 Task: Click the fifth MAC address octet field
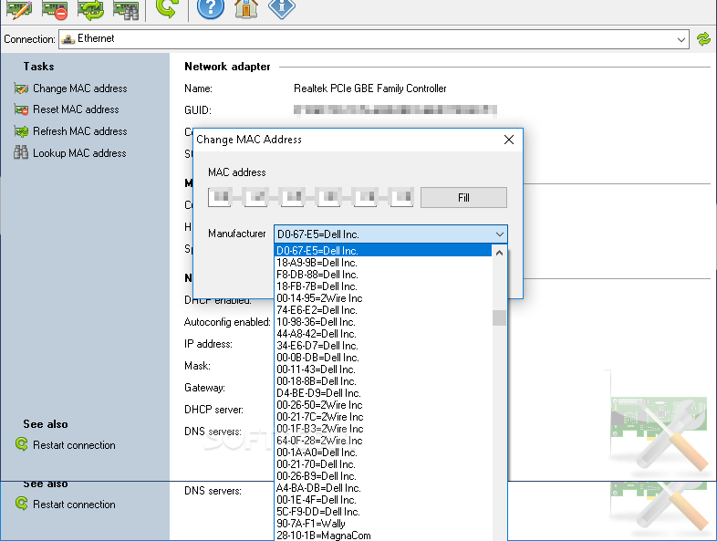[x=366, y=197]
